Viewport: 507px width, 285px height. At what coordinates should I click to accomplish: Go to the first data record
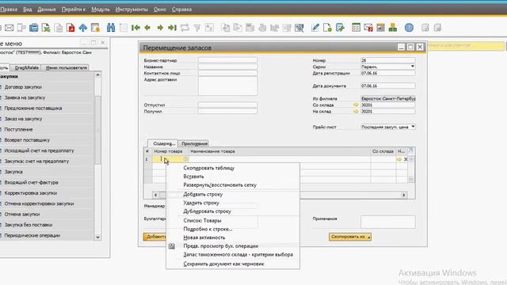[135, 28]
